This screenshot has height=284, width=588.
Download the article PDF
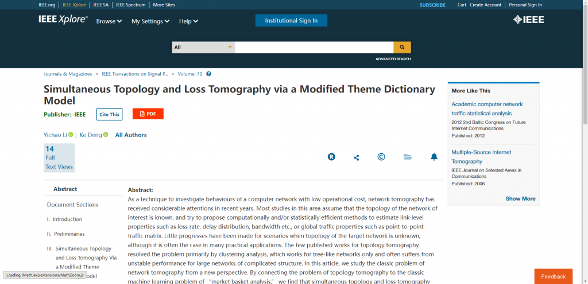pos(148,114)
